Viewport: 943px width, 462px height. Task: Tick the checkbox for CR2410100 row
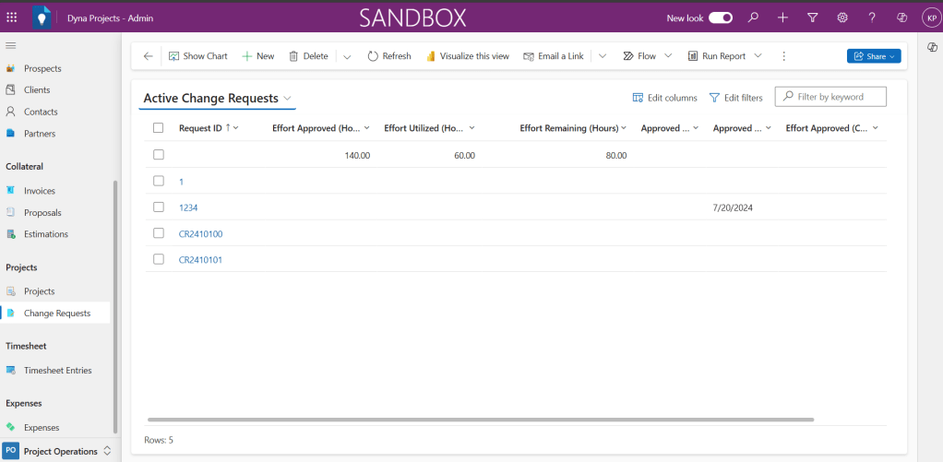159,233
